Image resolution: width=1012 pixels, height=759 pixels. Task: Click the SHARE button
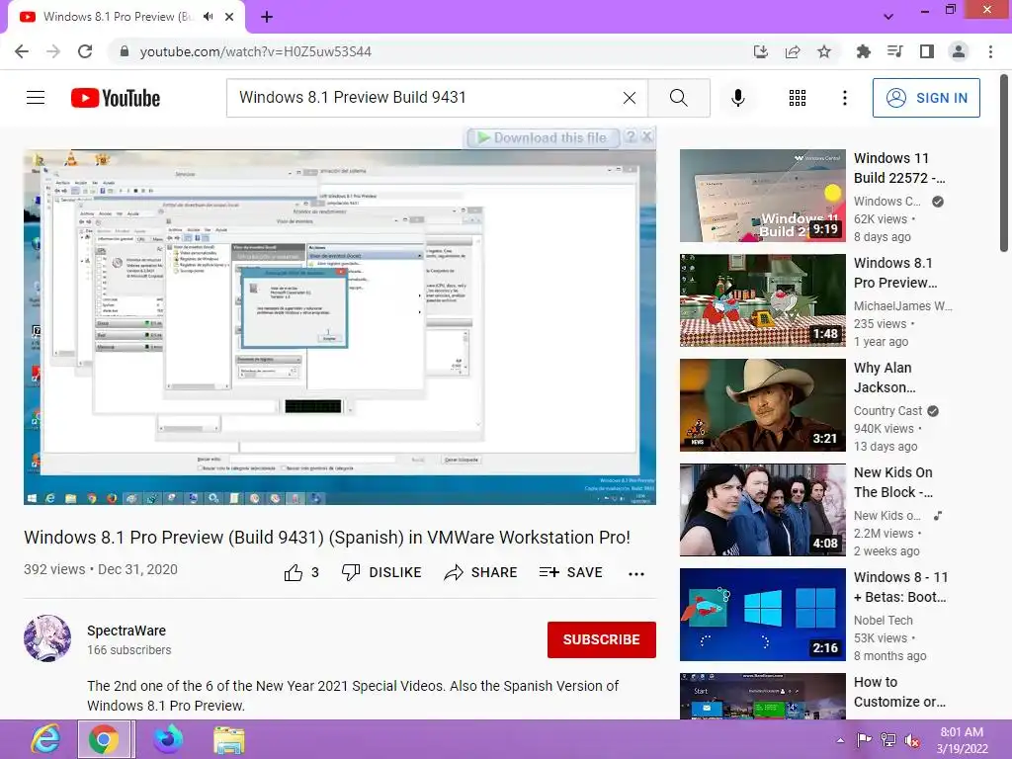481,572
